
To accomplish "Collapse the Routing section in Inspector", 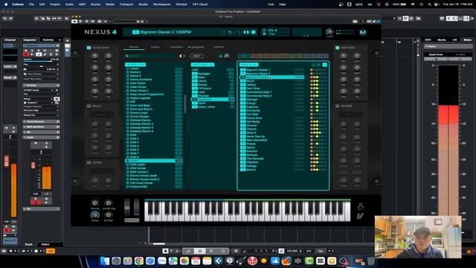I will tap(42, 86).
